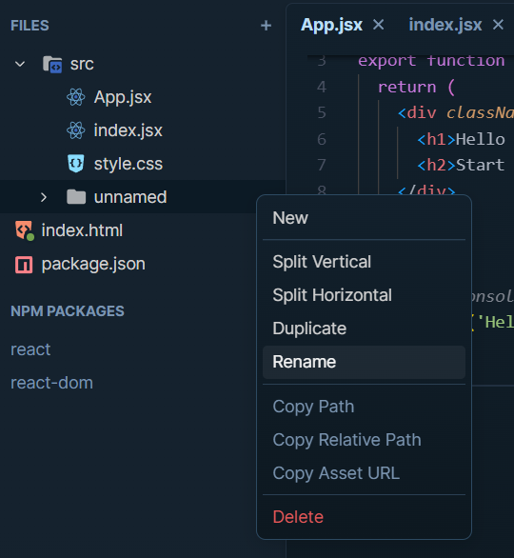This screenshot has width=514, height=558.
Task: Expand the unnamed folder chevron
Action: coord(44,197)
